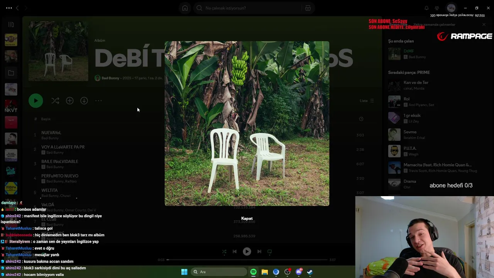
Task: Open Spotify from the taskbar
Action: (253, 272)
